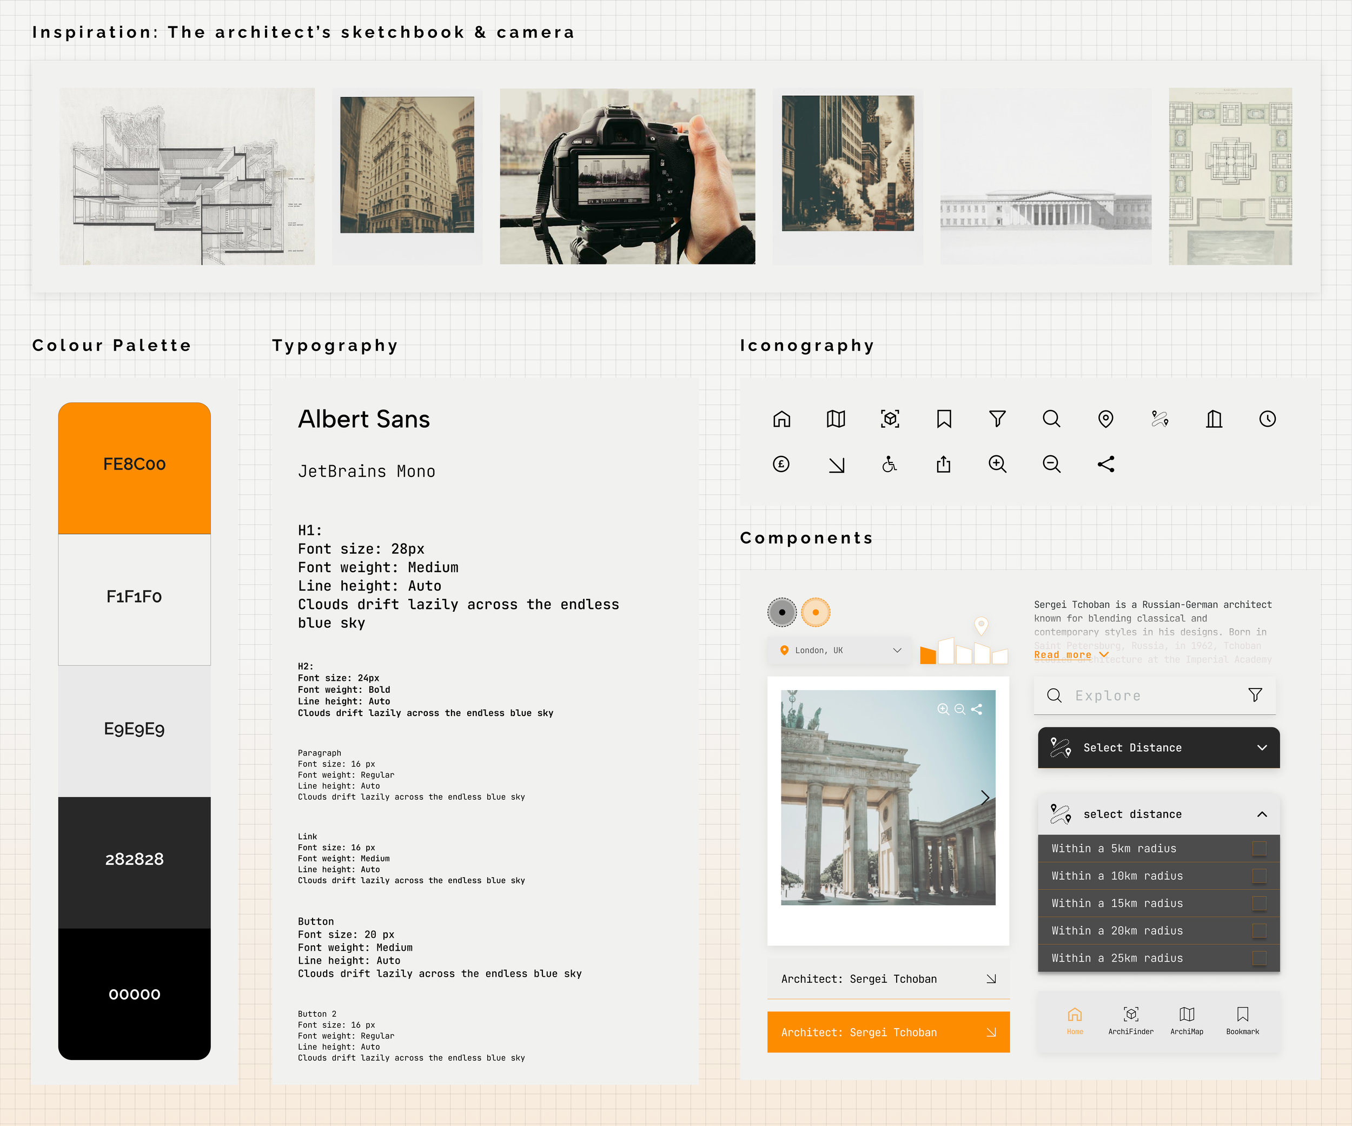
Task: Collapse the light select distance list
Action: (1261, 814)
